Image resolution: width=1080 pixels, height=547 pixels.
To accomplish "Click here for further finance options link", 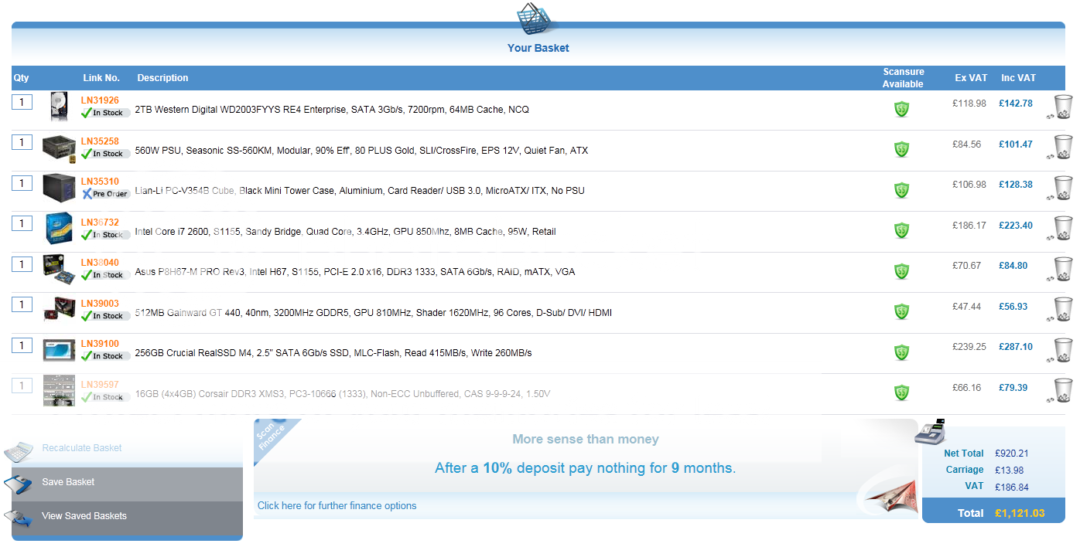I will (x=337, y=506).
